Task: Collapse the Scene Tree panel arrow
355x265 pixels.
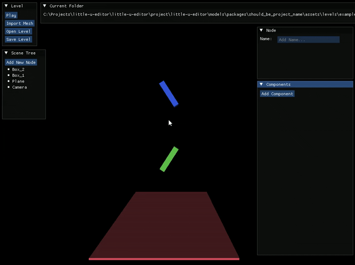Action: [x=6, y=53]
